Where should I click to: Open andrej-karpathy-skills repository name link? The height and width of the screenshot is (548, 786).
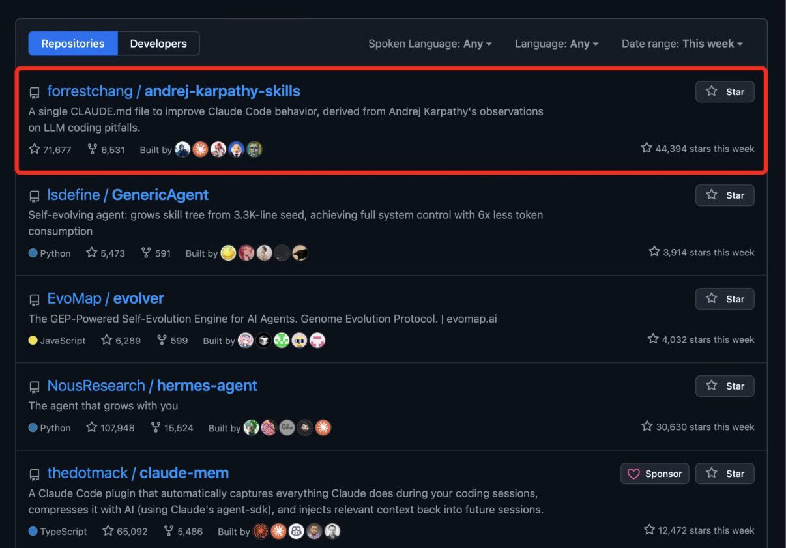(222, 91)
